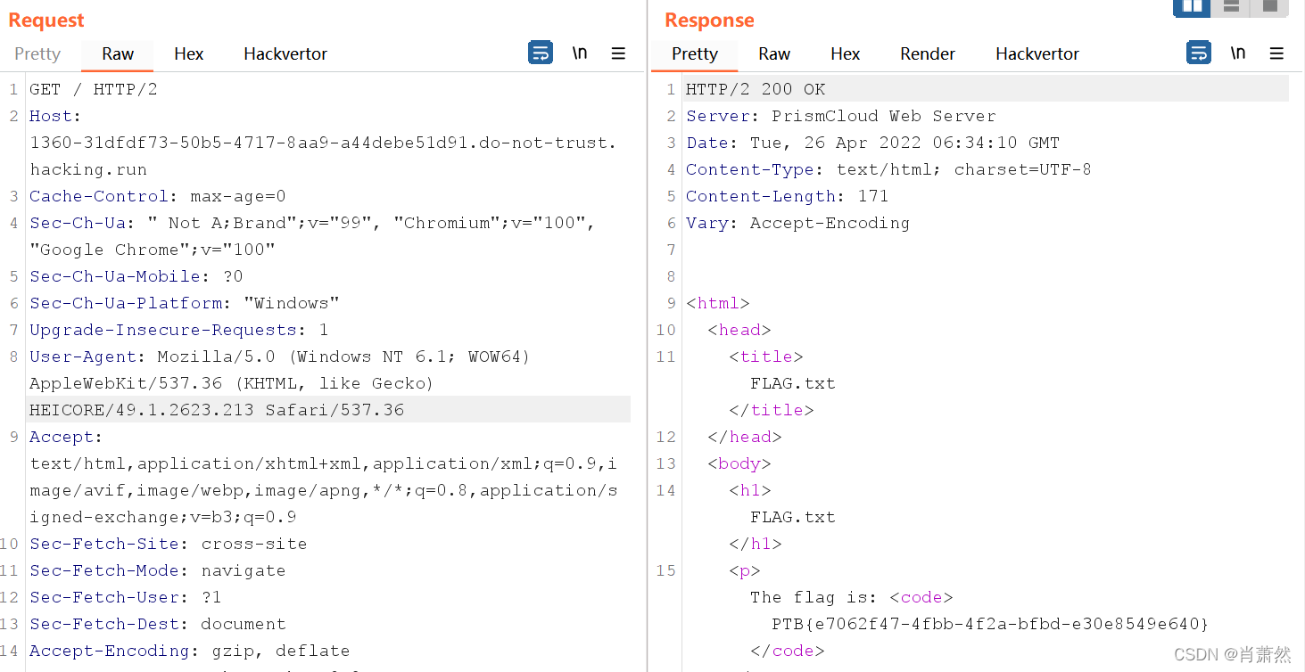
Task: Click the "Google Chrome";v="100" line
Action: [153, 250]
